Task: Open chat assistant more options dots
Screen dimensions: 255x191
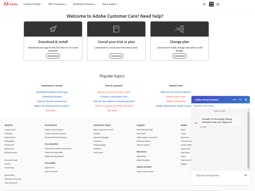Action: tap(234, 100)
